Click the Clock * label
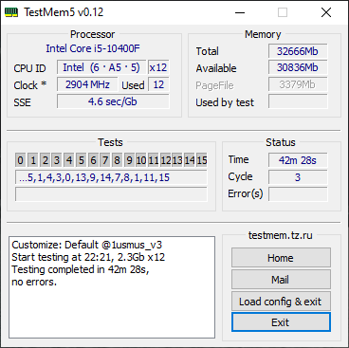The height and width of the screenshot is (348, 349). click(30, 85)
